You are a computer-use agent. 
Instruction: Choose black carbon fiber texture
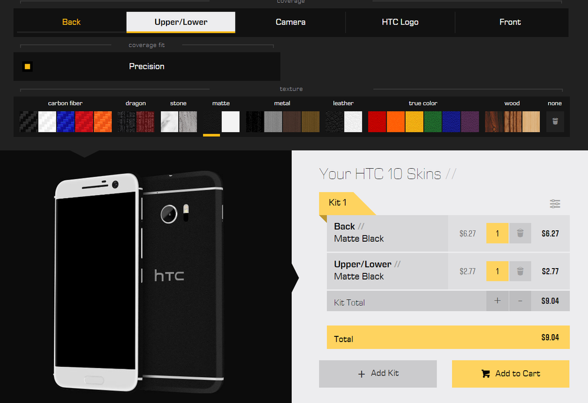click(x=29, y=122)
